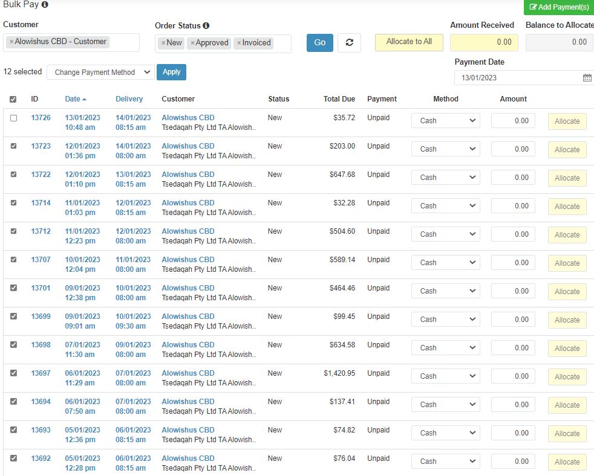Open payment method dropdown for order 13714

coord(445,206)
